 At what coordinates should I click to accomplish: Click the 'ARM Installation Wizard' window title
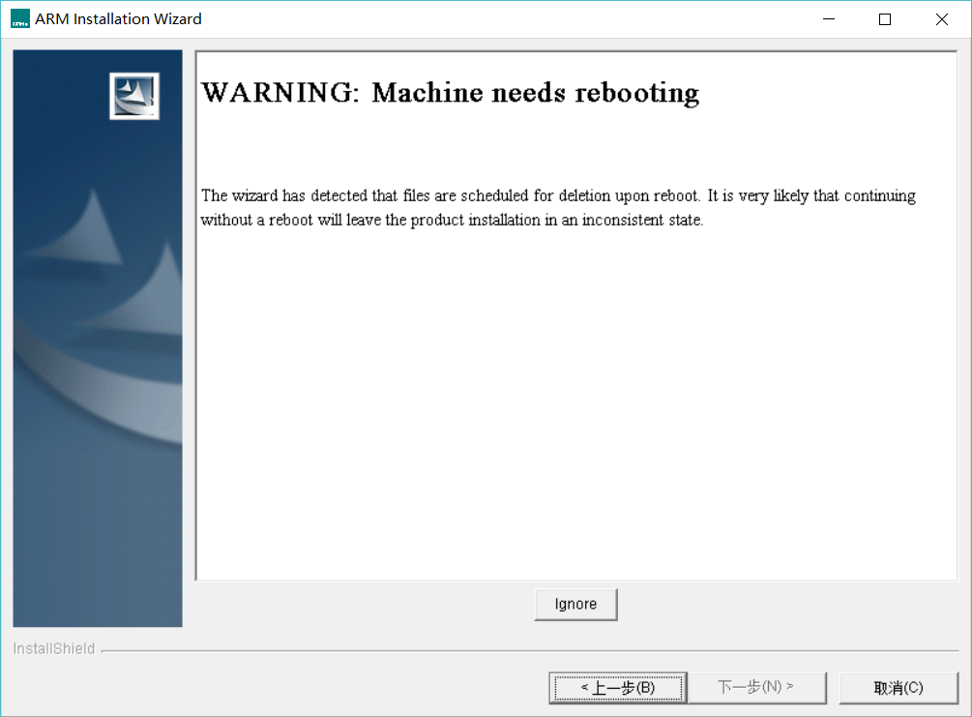coord(118,19)
